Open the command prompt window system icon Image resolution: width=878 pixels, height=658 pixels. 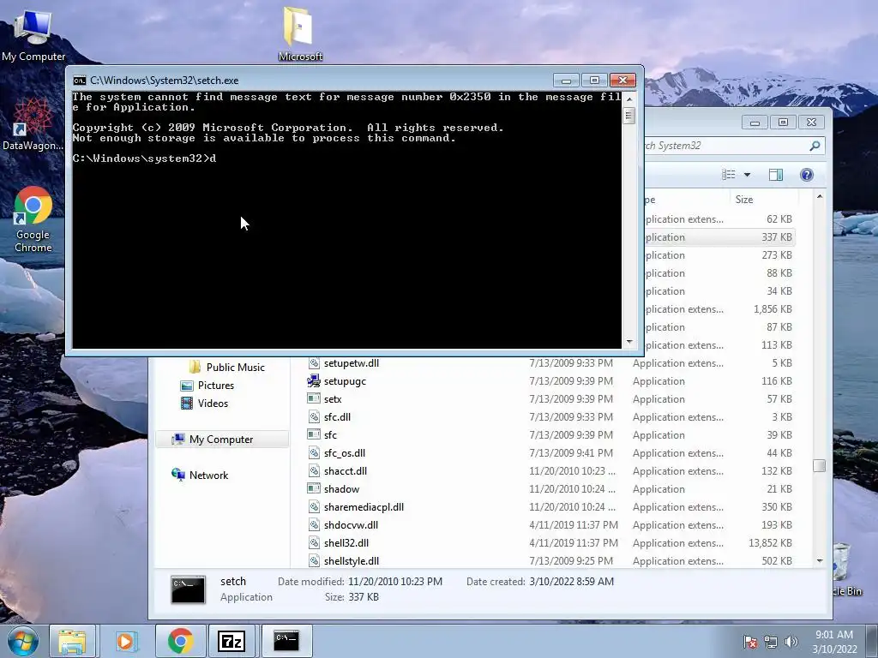click(x=80, y=81)
